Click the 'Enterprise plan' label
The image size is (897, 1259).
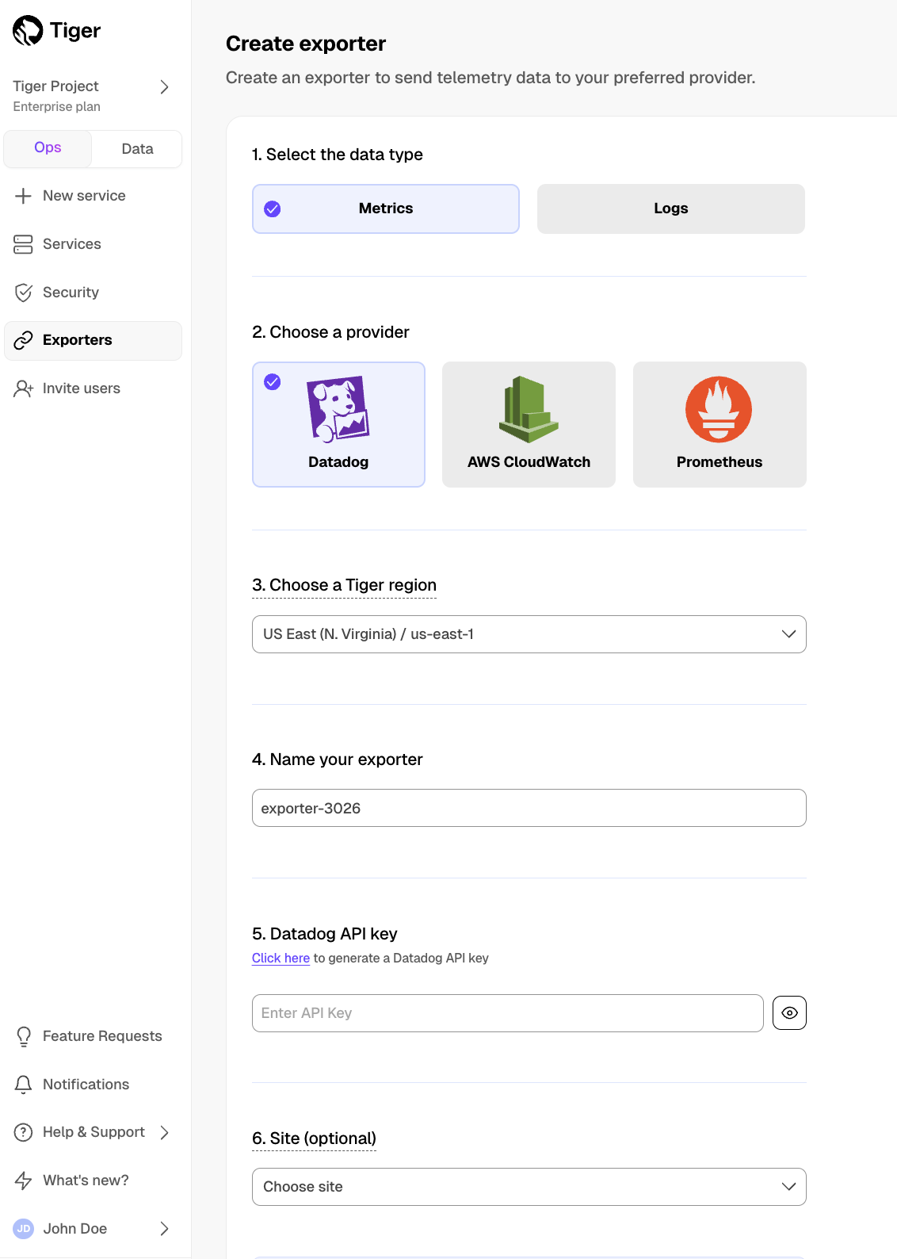coord(57,107)
